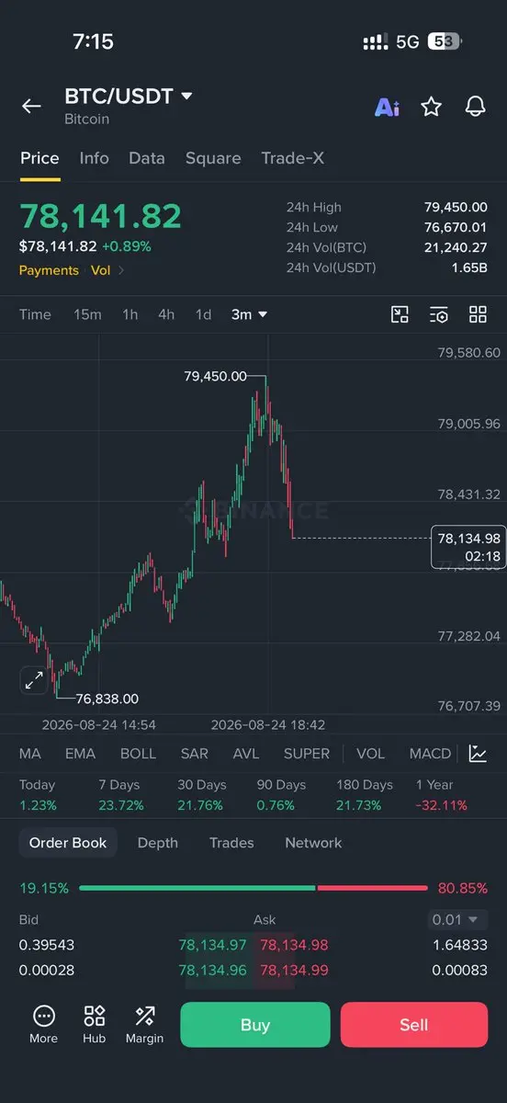
Task: Expand Payments Vol chevron
Action: pos(121,270)
